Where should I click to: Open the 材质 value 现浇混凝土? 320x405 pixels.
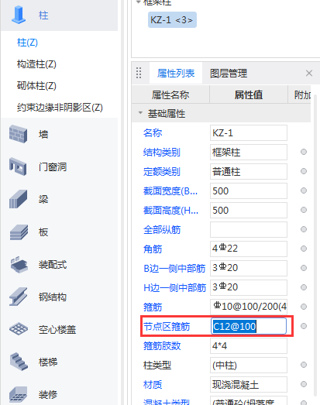pyautogui.click(x=249, y=385)
